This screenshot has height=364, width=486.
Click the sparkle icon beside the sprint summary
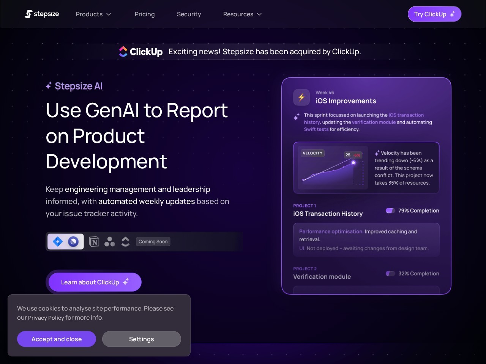pos(296,117)
